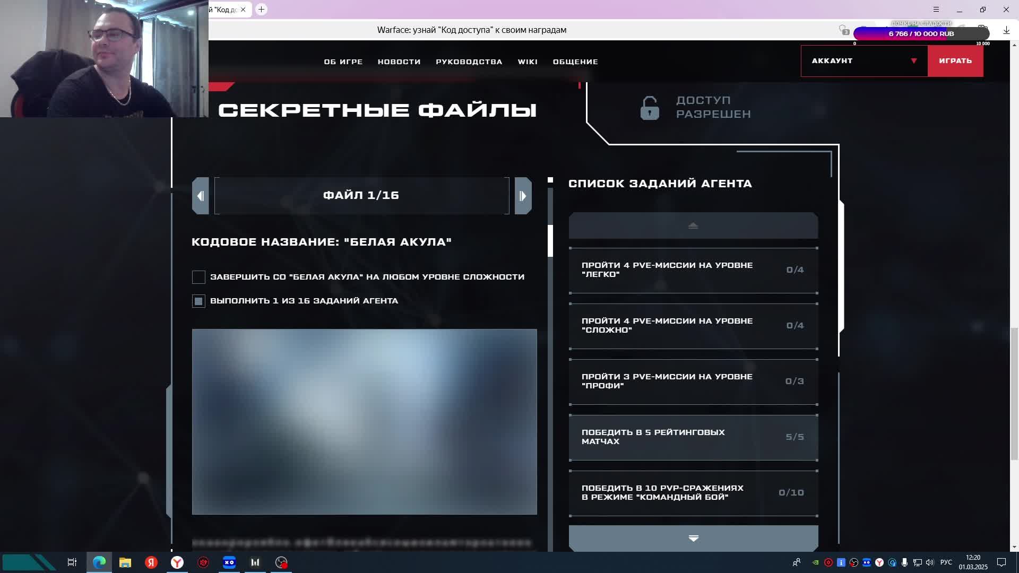Open the browser hamburger menu
The height and width of the screenshot is (573, 1019).
coord(936,10)
